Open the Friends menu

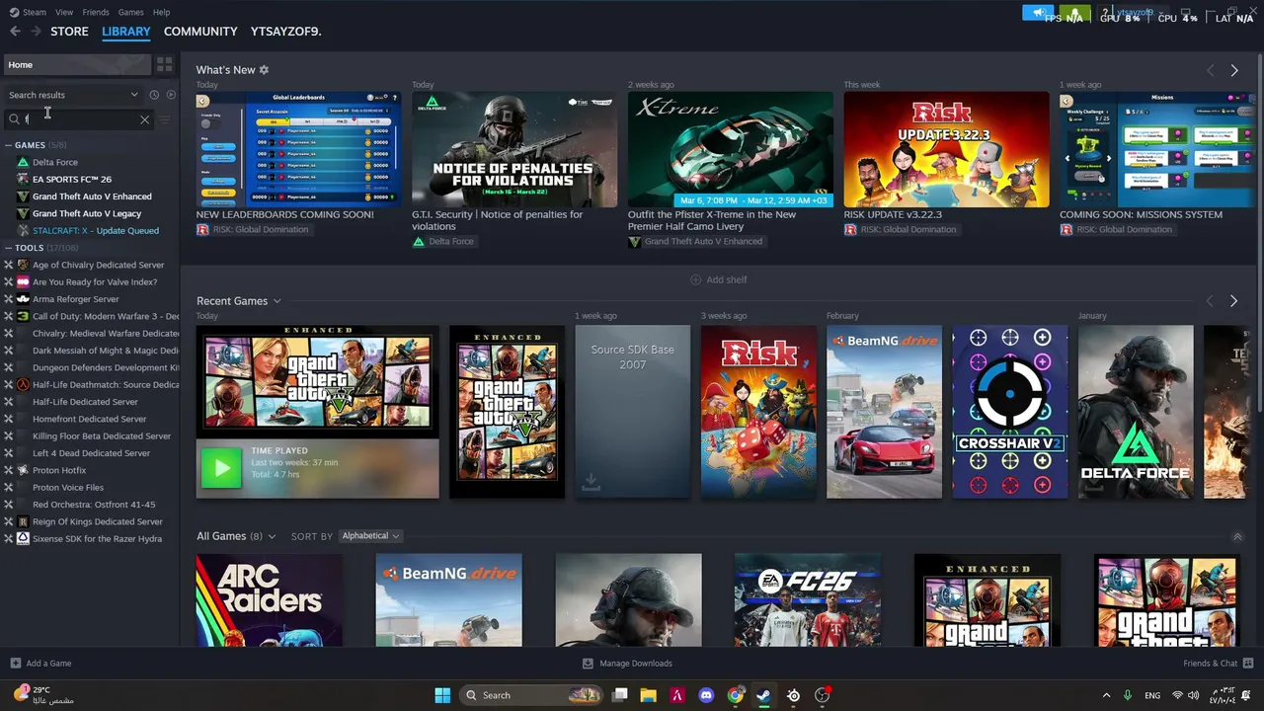point(96,12)
